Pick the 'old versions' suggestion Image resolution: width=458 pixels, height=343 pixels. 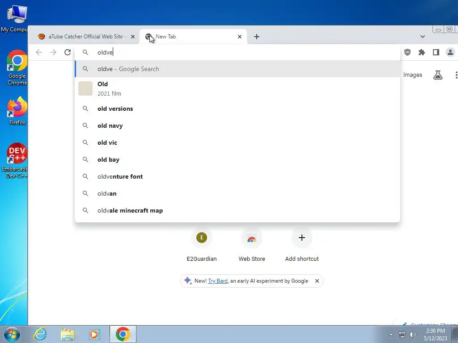pos(237,109)
